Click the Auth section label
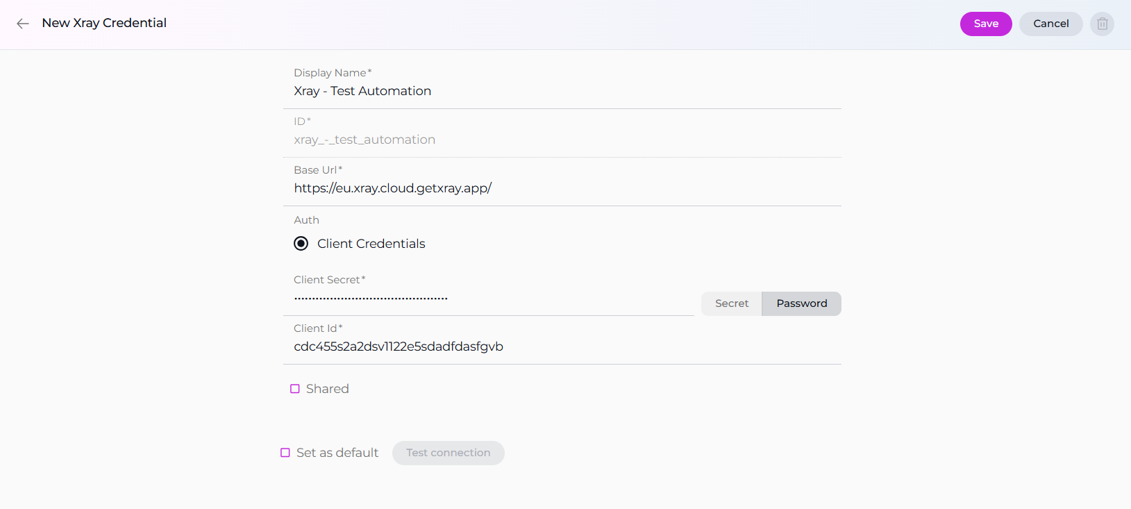 point(306,220)
